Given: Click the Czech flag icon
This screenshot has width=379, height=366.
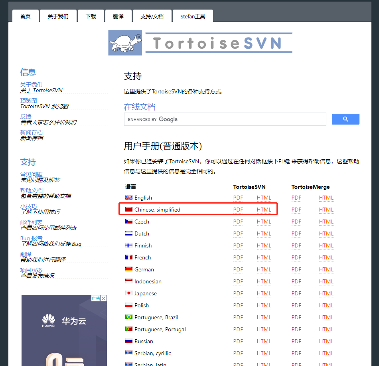Looking at the screenshot, I should point(128,221).
